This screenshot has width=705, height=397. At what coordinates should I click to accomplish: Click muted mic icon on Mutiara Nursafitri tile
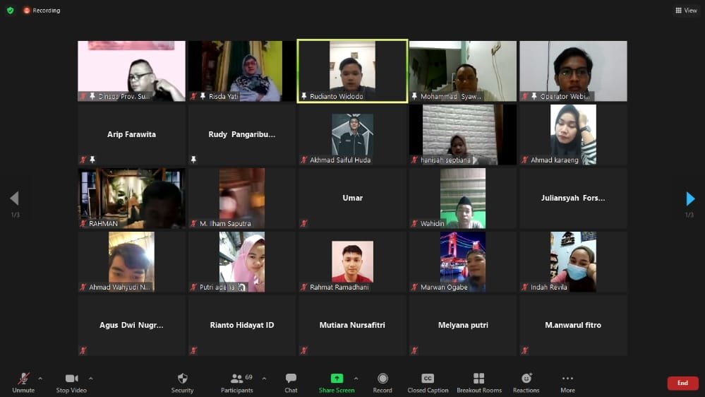(304, 350)
